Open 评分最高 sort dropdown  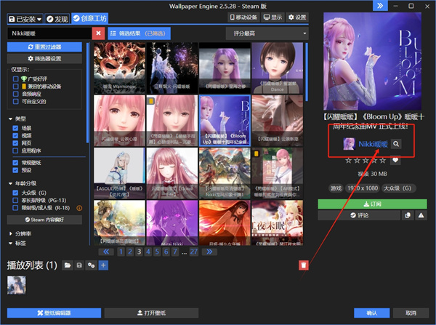(267, 33)
